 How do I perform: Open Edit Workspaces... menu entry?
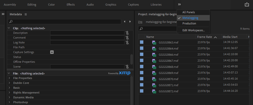pyautogui.click(x=193, y=30)
